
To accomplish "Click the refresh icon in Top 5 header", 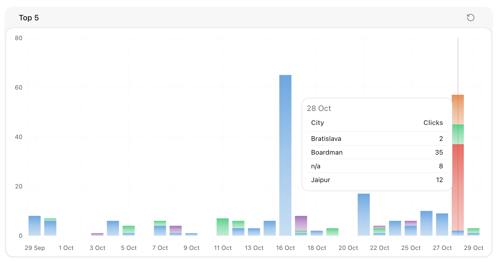I will coord(470,18).
